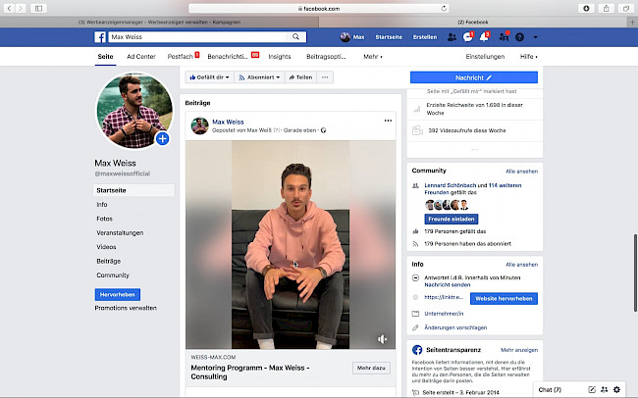The height and width of the screenshot is (398, 638).
Task: Click Alle ansehen in Community box
Action: pyautogui.click(x=521, y=172)
